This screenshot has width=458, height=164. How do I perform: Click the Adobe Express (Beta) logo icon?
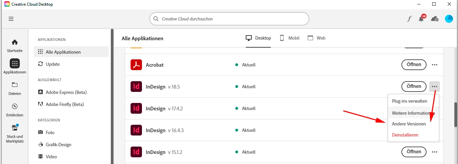41,92
